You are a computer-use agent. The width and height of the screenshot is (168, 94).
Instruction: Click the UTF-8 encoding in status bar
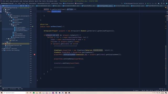coord(151,91)
